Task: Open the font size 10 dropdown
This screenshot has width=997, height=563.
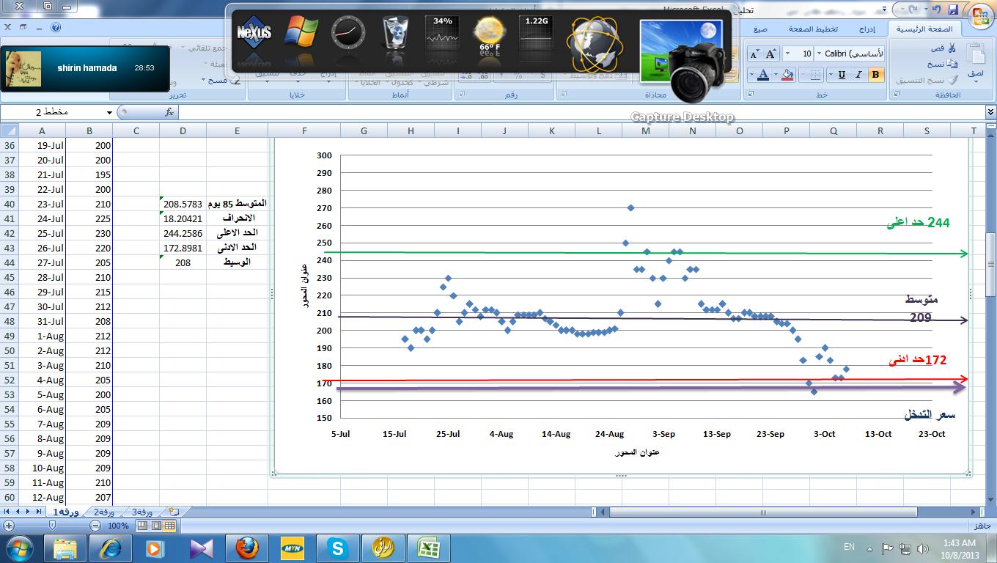Action: tap(788, 54)
